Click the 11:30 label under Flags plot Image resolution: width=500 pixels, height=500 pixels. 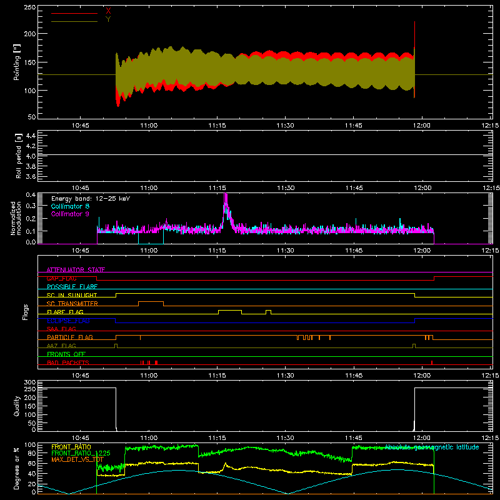point(286,376)
